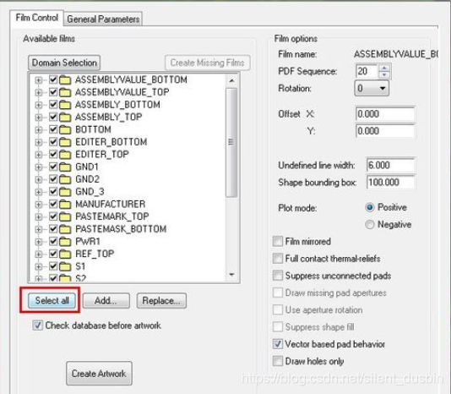
Task: Enable the Film mirrored option
Action: pyautogui.click(x=278, y=241)
